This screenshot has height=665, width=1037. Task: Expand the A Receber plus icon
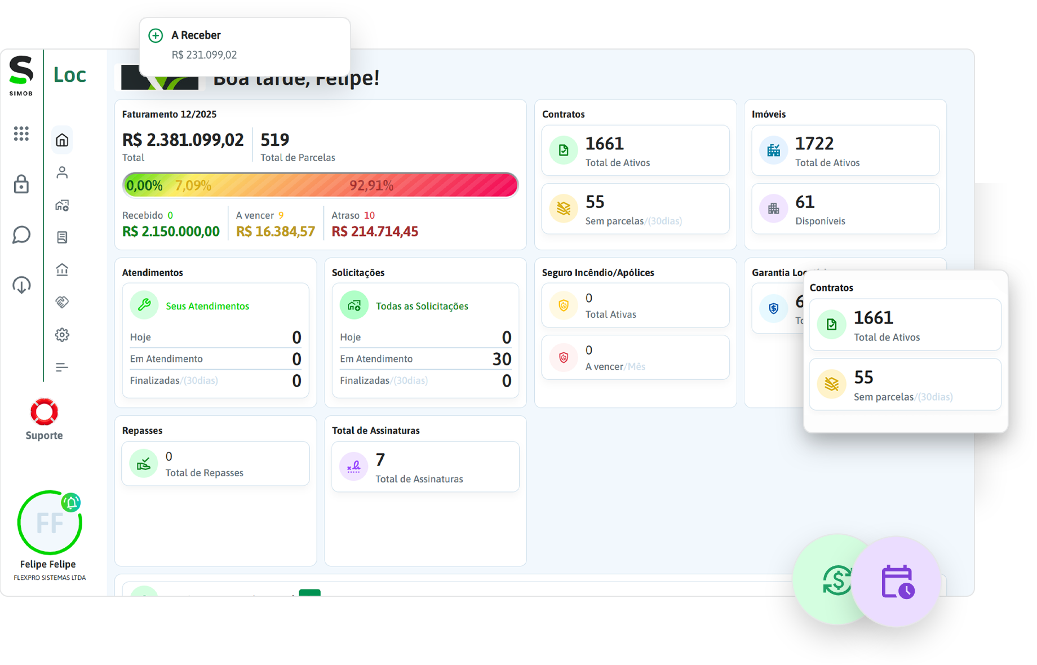pyautogui.click(x=156, y=36)
